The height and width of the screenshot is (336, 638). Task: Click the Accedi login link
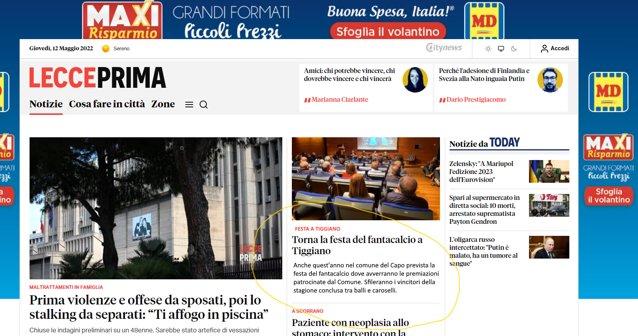(x=560, y=48)
